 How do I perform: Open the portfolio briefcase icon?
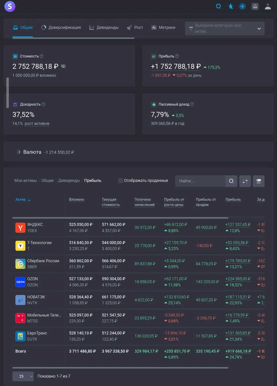(x=255, y=6)
